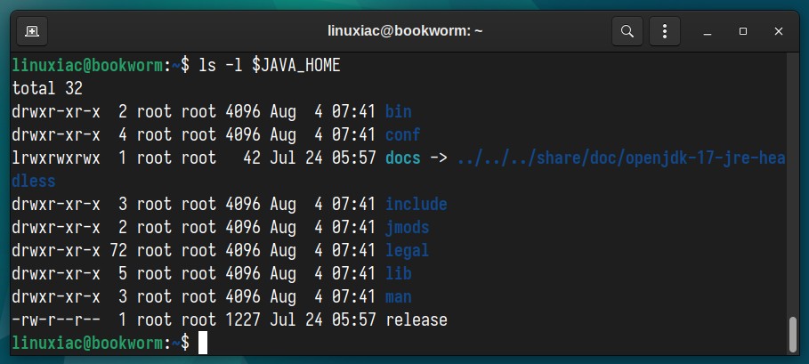
Task: Open the terminal search icon
Action: pyautogui.click(x=627, y=31)
